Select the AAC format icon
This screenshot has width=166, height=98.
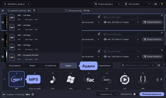click(107, 79)
